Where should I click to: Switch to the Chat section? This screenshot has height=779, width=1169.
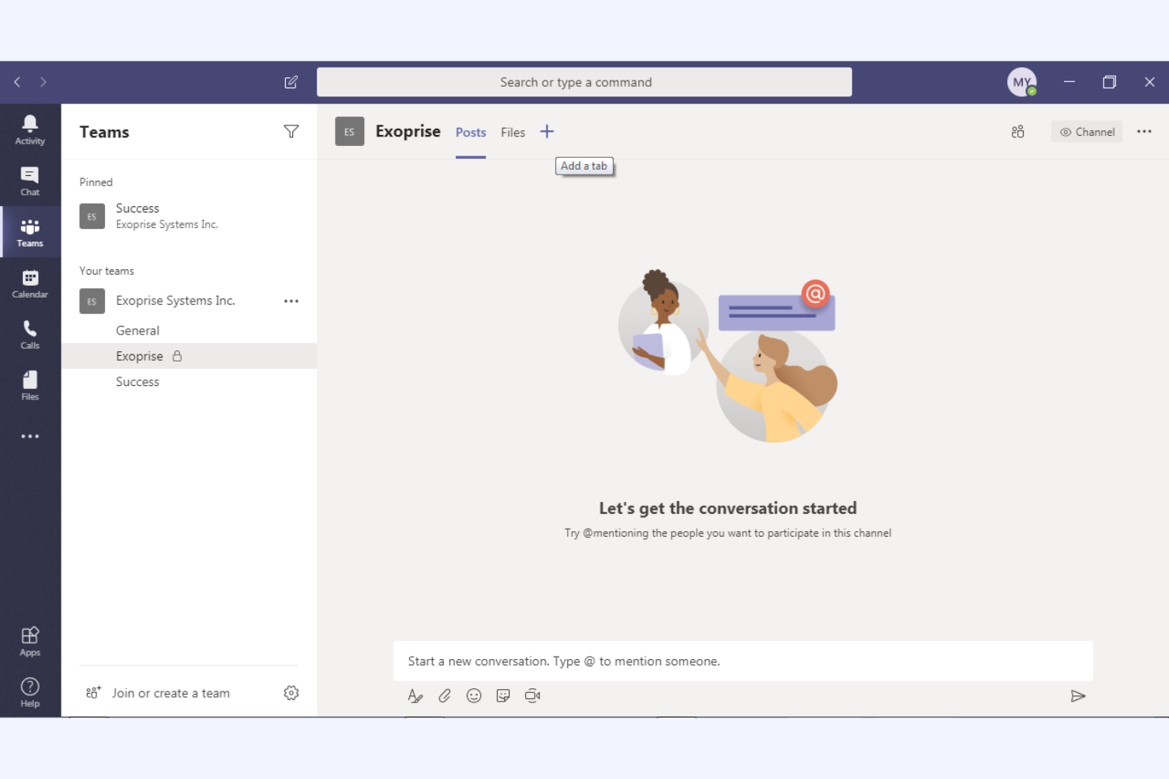coord(29,180)
